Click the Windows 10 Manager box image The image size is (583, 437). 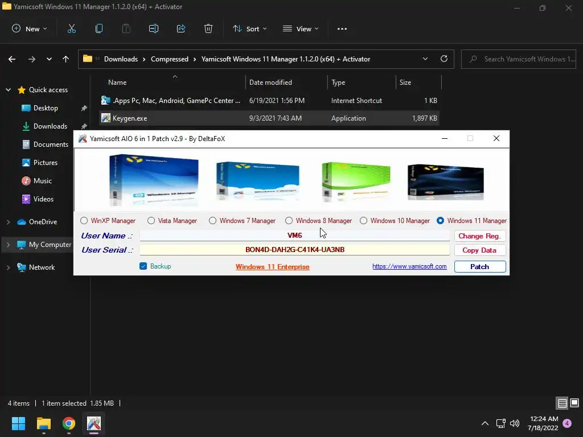pos(154,180)
